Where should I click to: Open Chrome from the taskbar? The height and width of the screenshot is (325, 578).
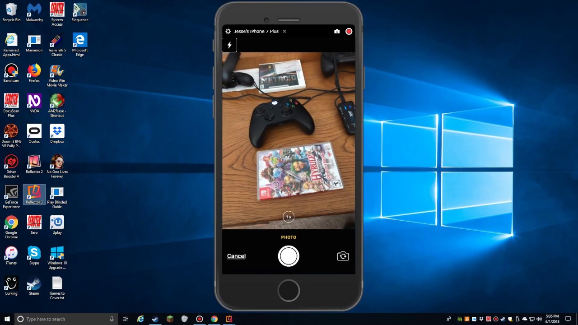pos(214,319)
